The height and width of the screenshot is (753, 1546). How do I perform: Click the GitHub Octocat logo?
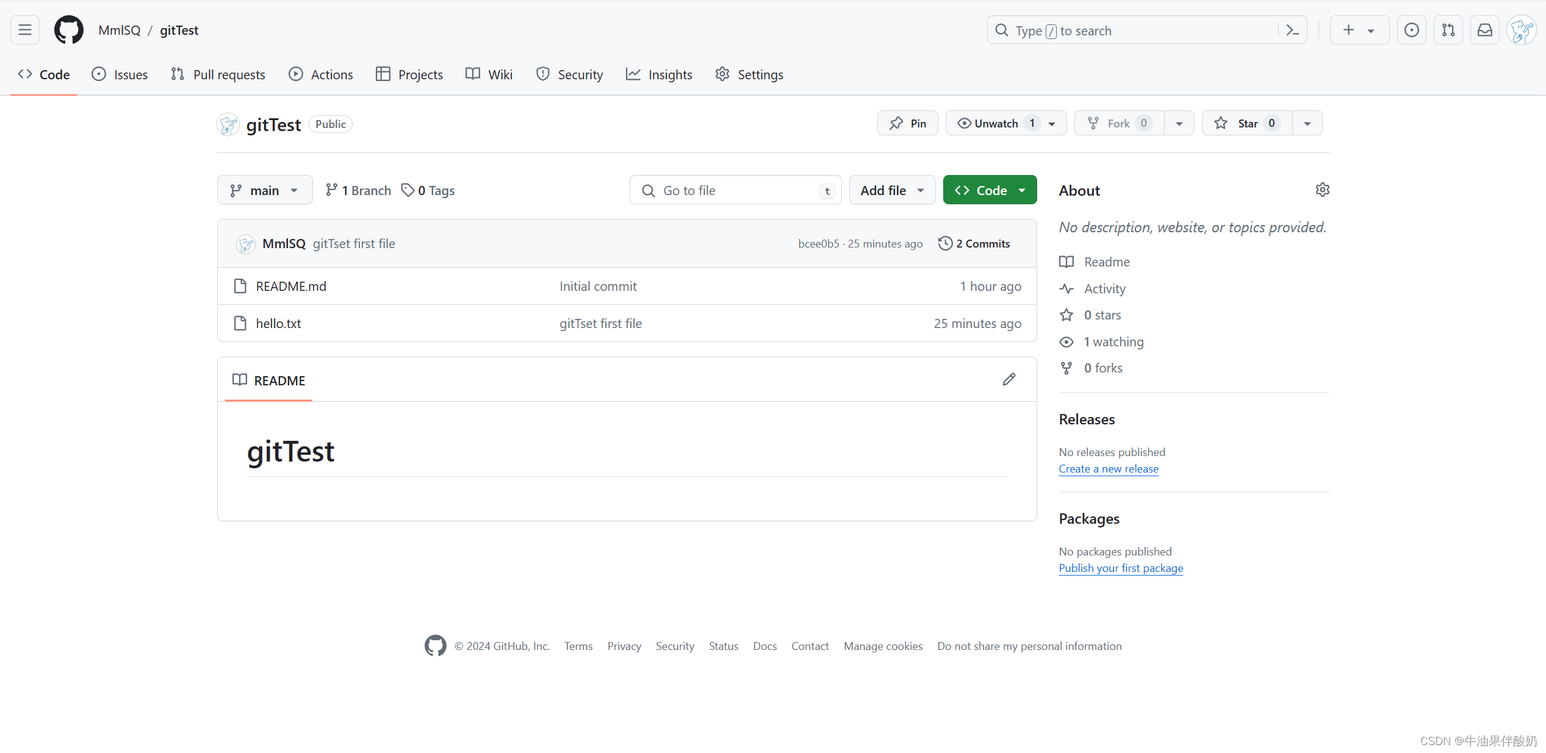pyautogui.click(x=68, y=30)
